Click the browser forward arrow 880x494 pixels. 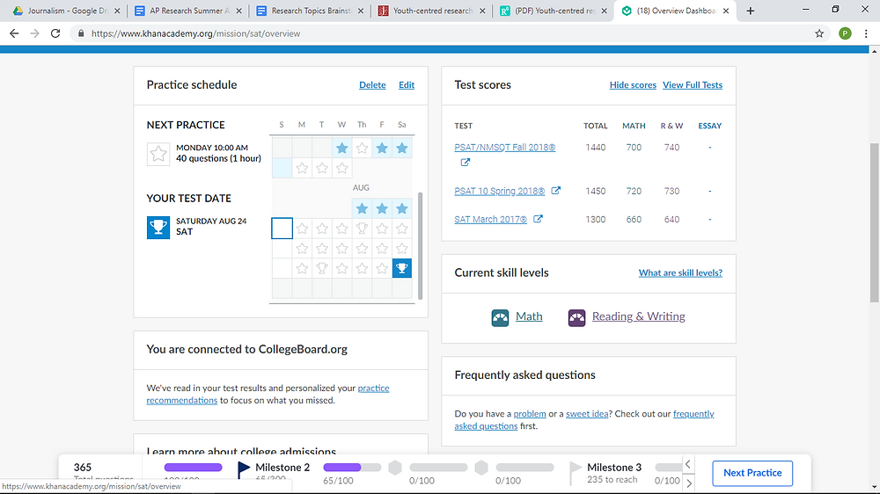click(35, 33)
